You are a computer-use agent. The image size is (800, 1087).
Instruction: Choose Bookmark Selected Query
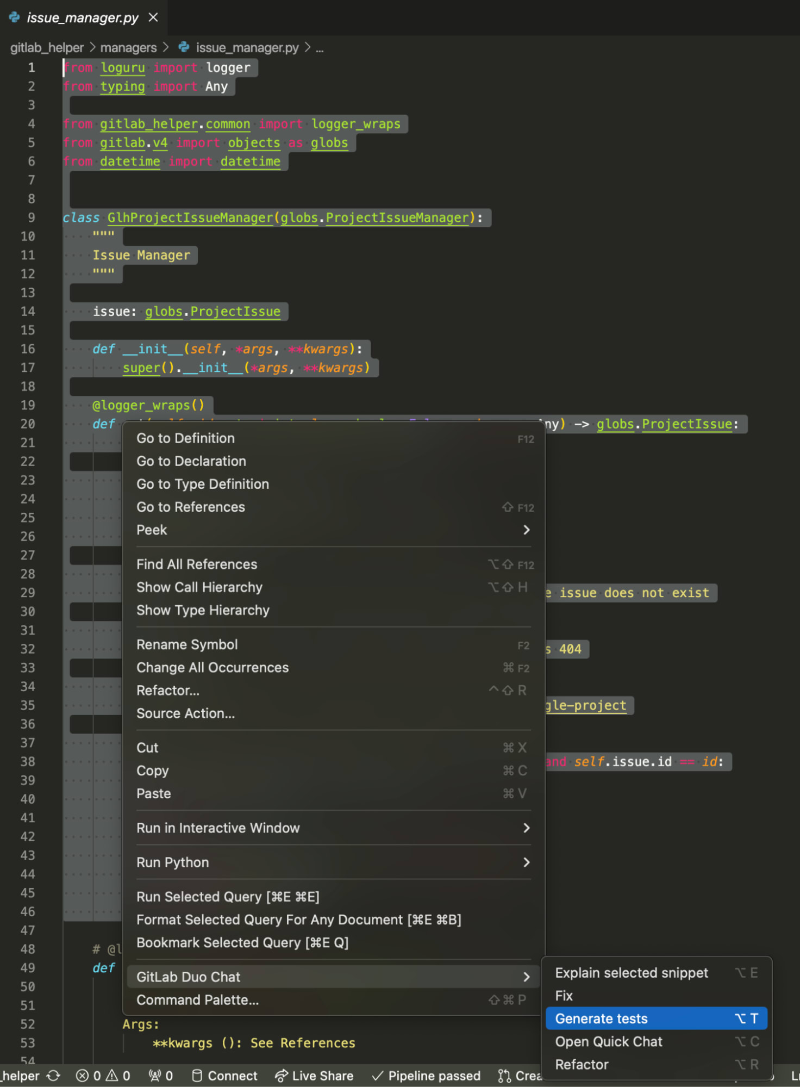click(333, 942)
